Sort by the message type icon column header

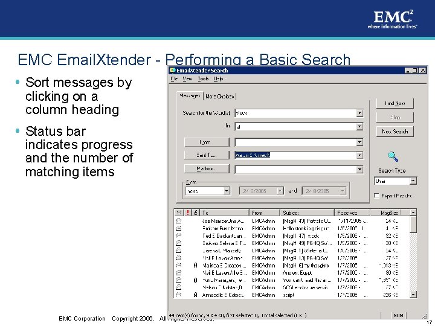click(x=179, y=213)
